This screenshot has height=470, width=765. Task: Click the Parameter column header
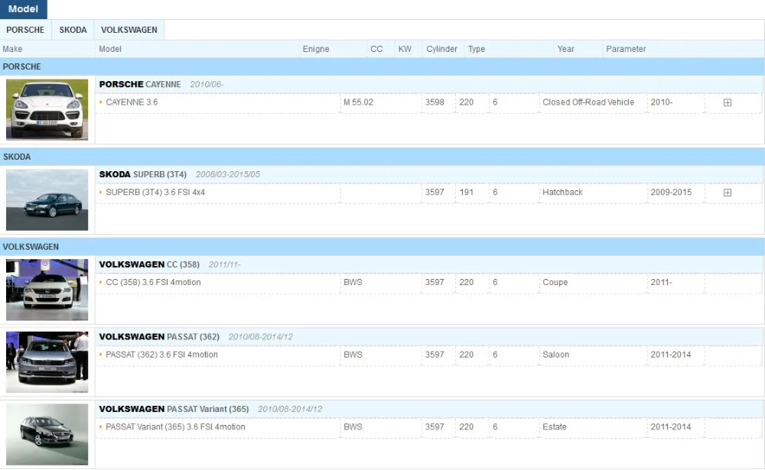(626, 49)
